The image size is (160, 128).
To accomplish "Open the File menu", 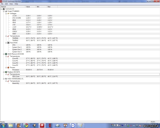I will (x=2, y=4).
